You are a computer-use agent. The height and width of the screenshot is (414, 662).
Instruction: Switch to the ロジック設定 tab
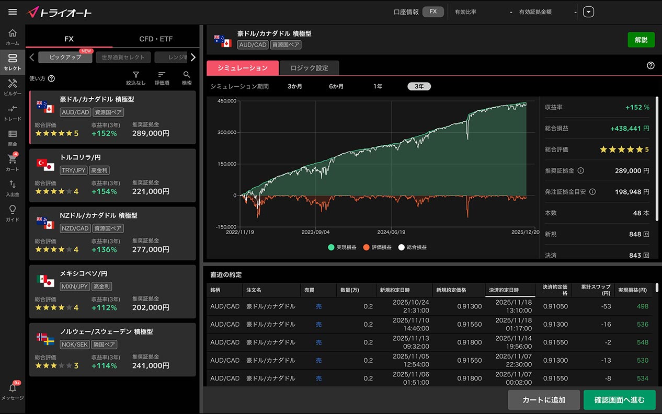(309, 68)
